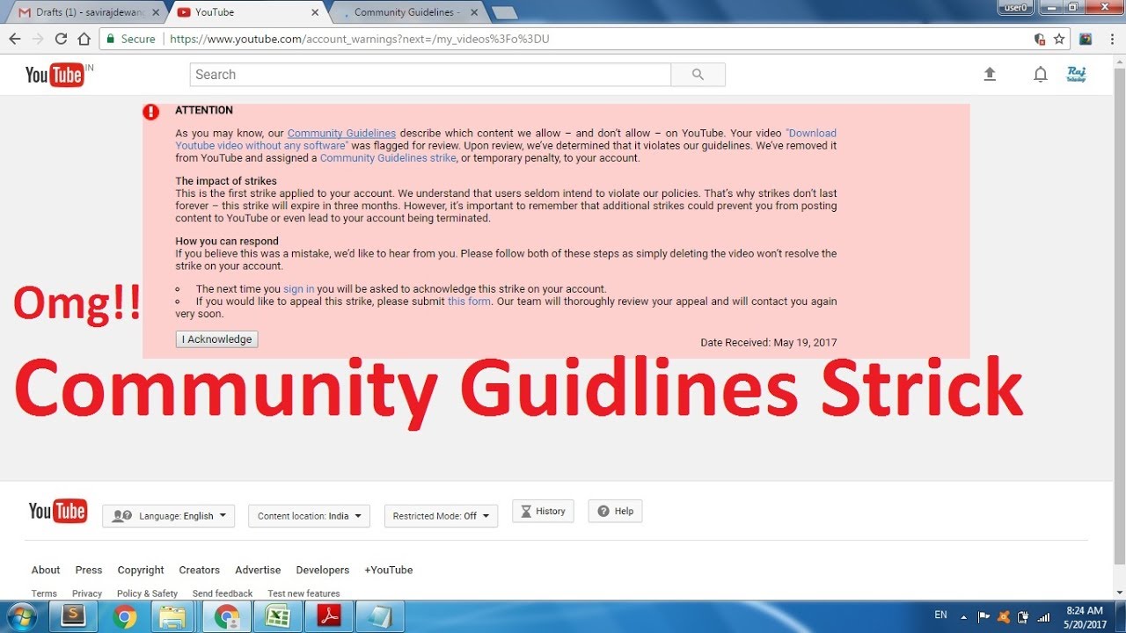Open the Restricted Mode: Off dropdown
The width and height of the screenshot is (1126, 633).
[x=441, y=516]
